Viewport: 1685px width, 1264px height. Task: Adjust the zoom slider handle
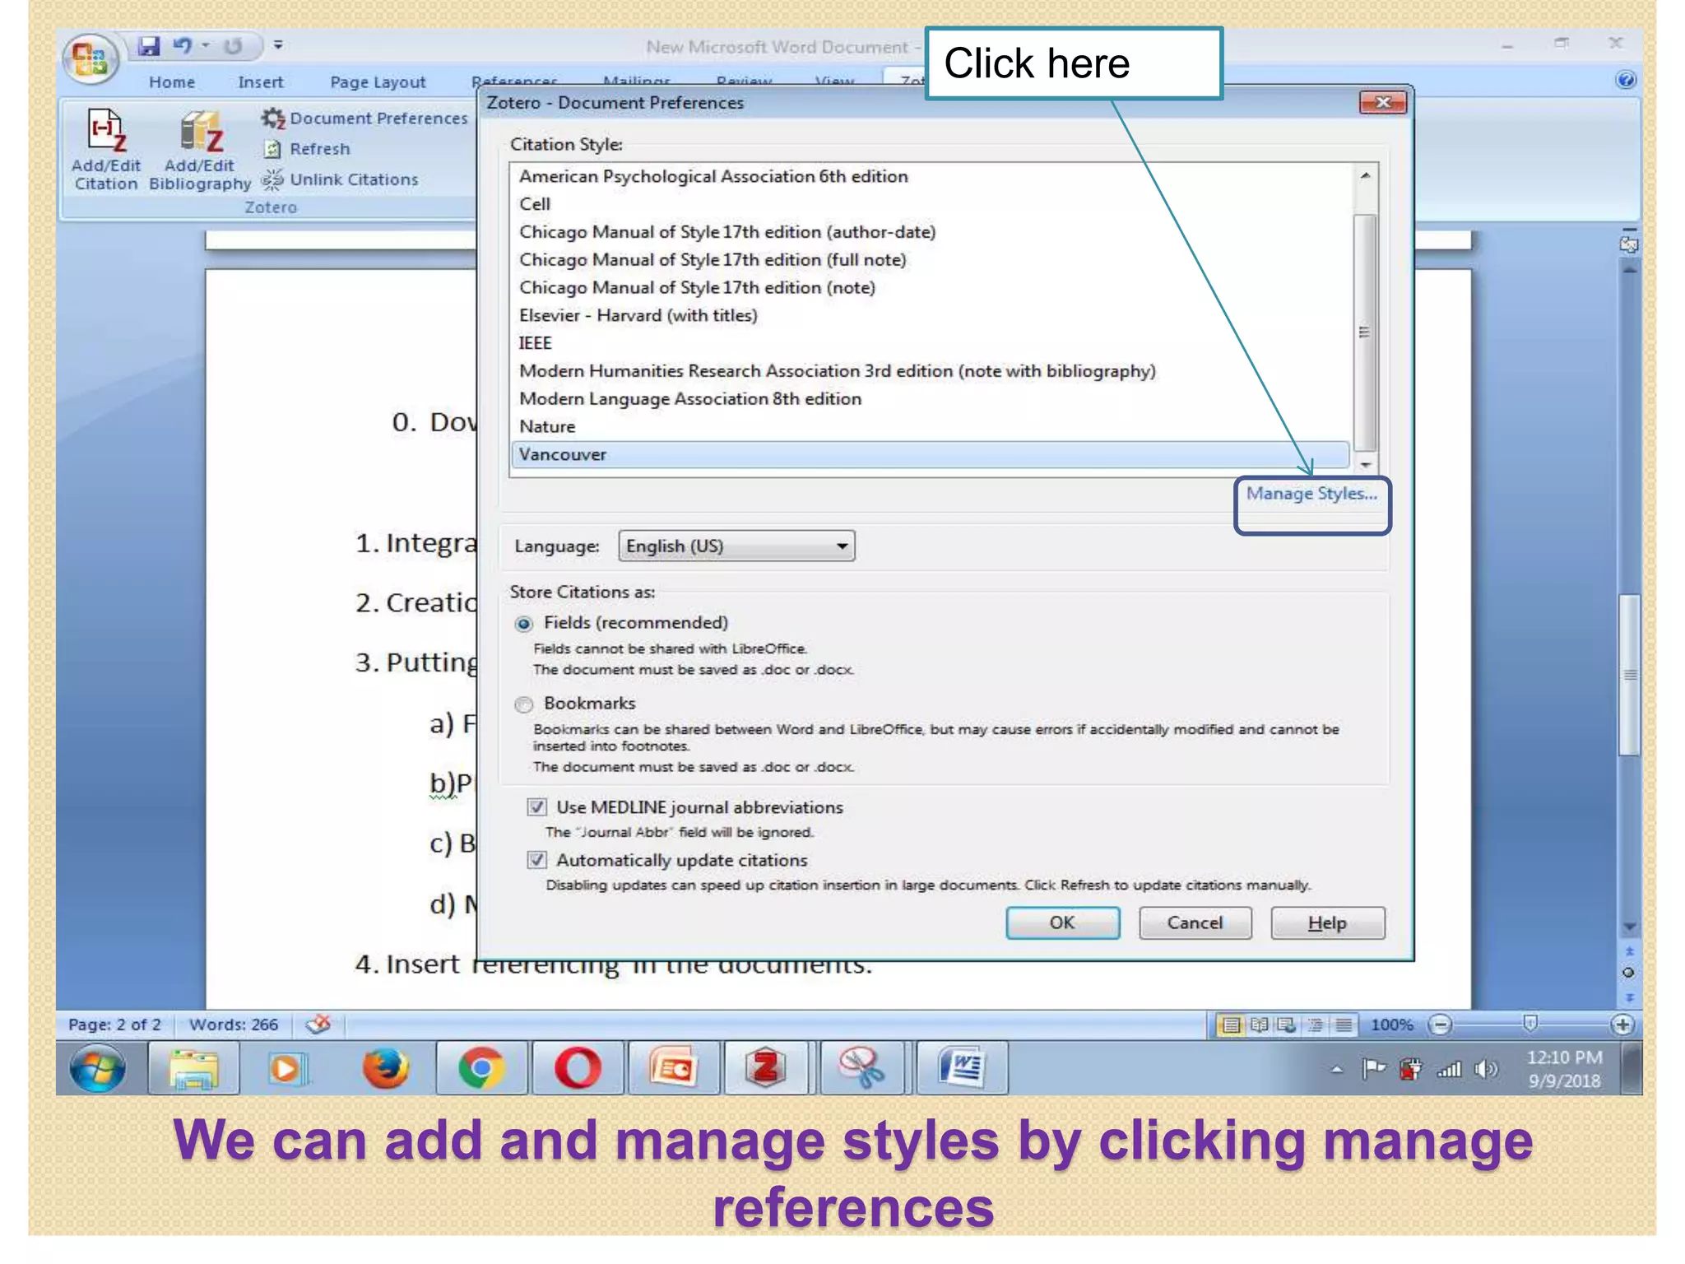pos(1530,1024)
